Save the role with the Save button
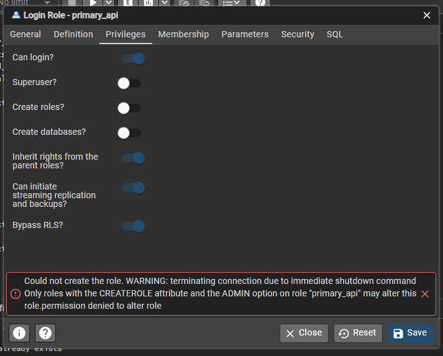443x356 pixels. point(411,333)
